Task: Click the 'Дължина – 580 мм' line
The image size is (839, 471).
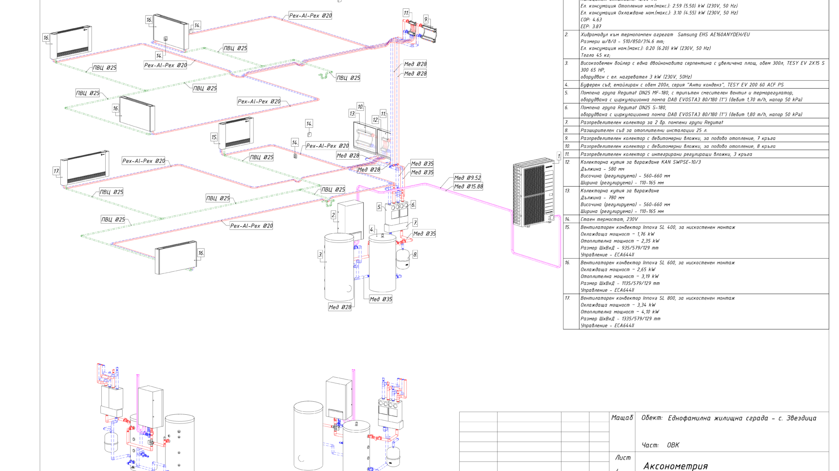Action: click(602, 169)
